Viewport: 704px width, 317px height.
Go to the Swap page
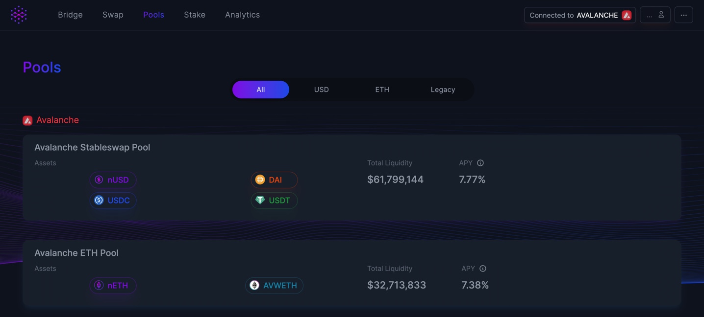[x=113, y=15]
